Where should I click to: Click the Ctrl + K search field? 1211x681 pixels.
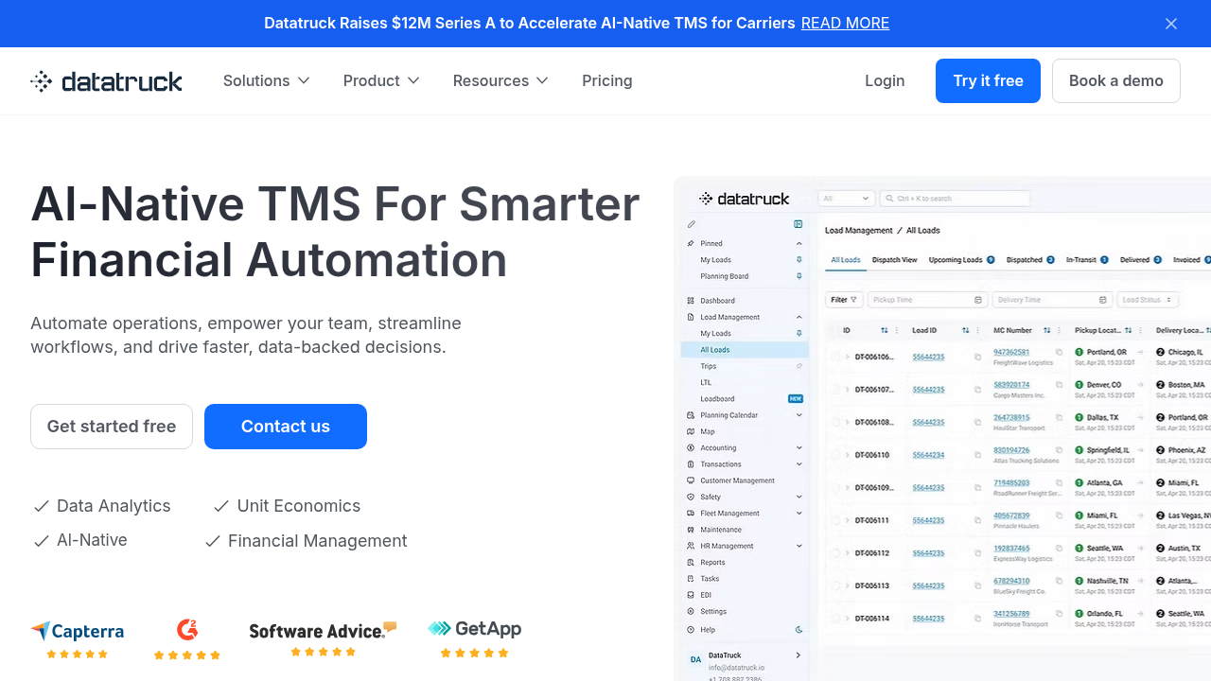tap(955, 199)
